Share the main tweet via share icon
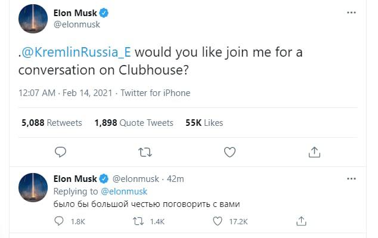Viewport: 378px width, 238px height. (x=314, y=152)
